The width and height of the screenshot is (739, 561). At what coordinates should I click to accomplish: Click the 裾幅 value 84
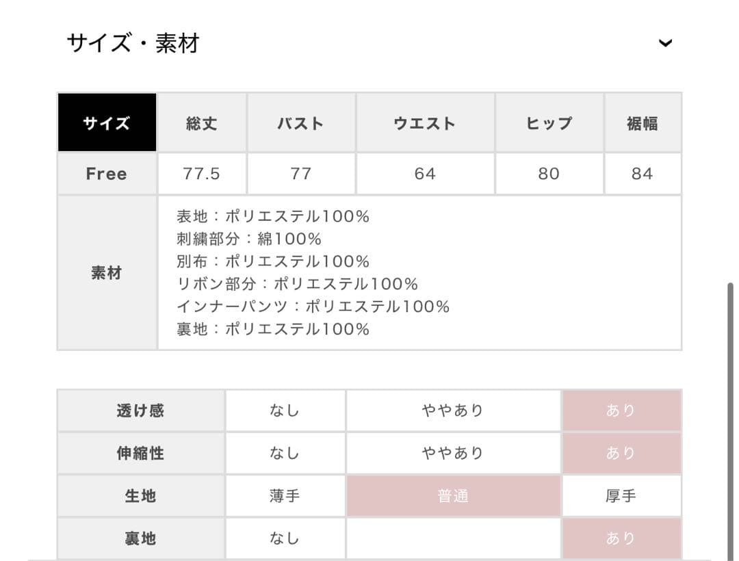pyautogui.click(x=643, y=173)
